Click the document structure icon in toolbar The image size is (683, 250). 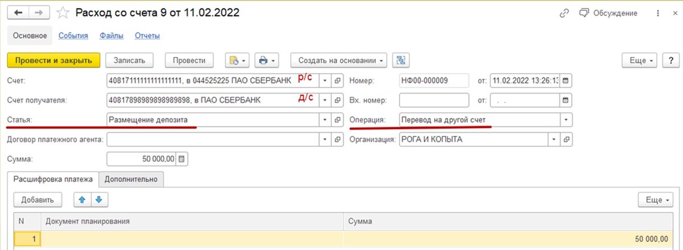pyautogui.click(x=401, y=60)
